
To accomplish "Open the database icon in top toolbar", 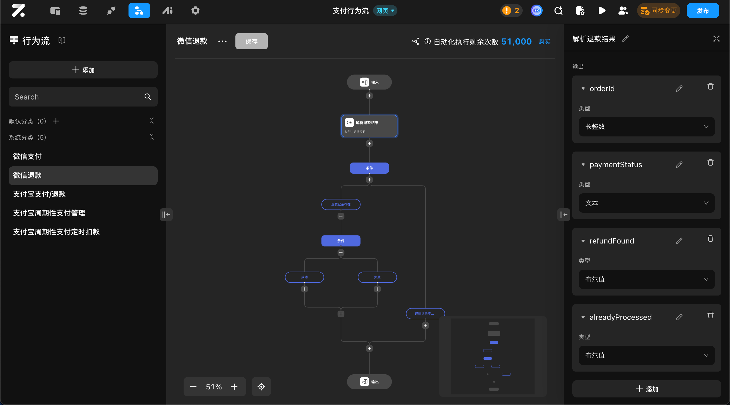I will (83, 11).
